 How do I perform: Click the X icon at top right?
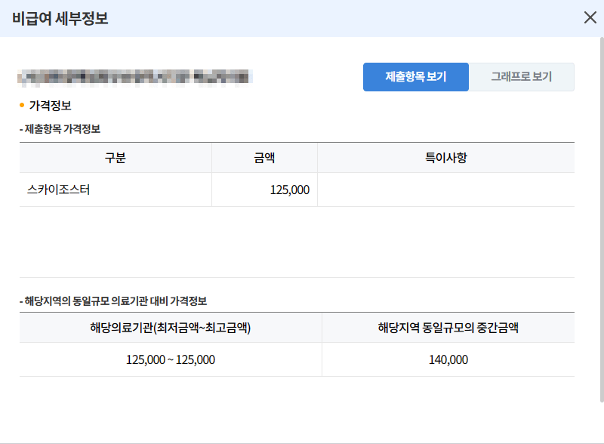coord(590,17)
